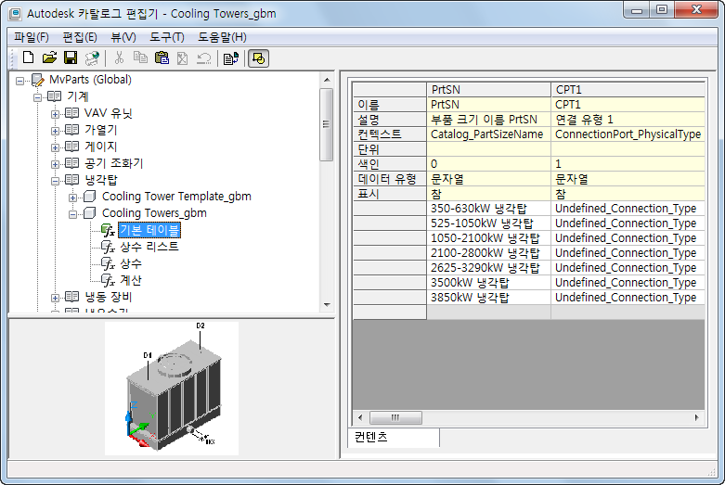Image resolution: width=725 pixels, height=485 pixels.
Task: Click table scroll right arrow
Action: click(x=697, y=417)
